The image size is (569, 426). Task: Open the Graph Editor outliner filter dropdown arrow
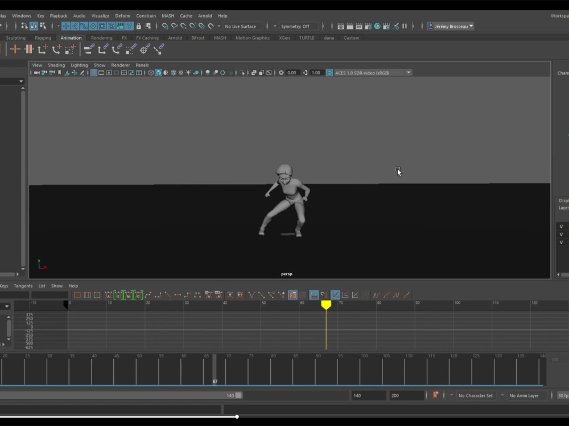point(6,307)
